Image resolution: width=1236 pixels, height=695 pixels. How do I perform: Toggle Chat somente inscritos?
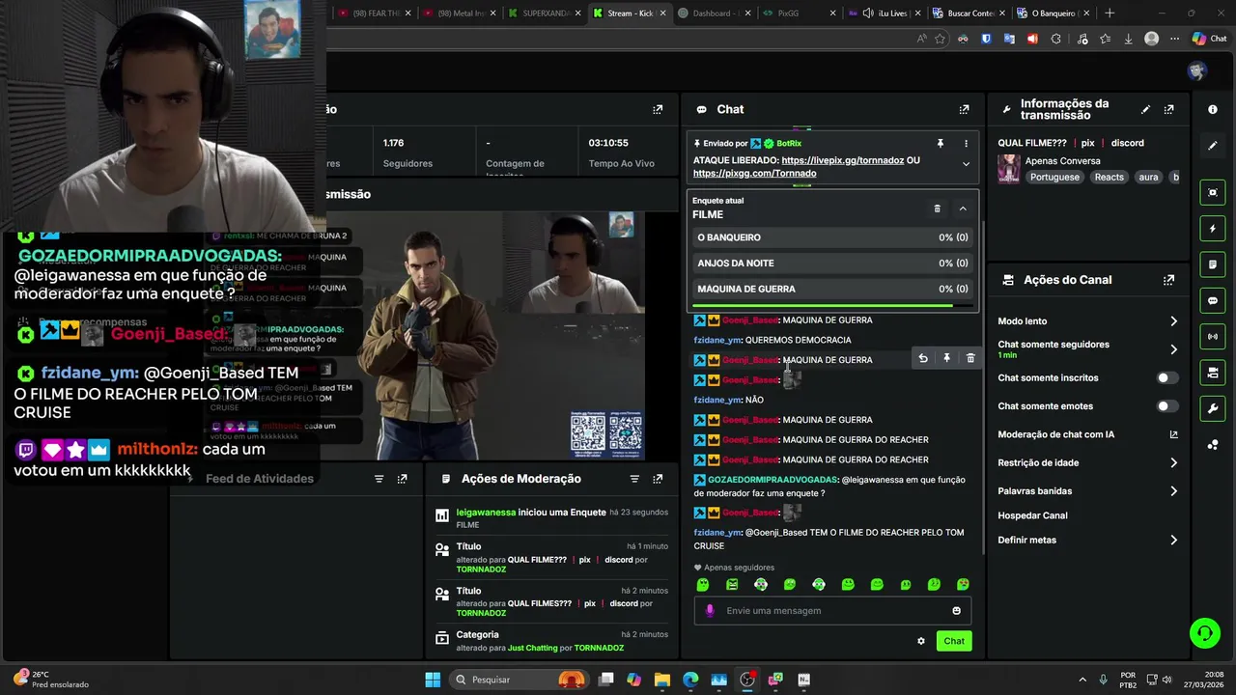(1167, 378)
